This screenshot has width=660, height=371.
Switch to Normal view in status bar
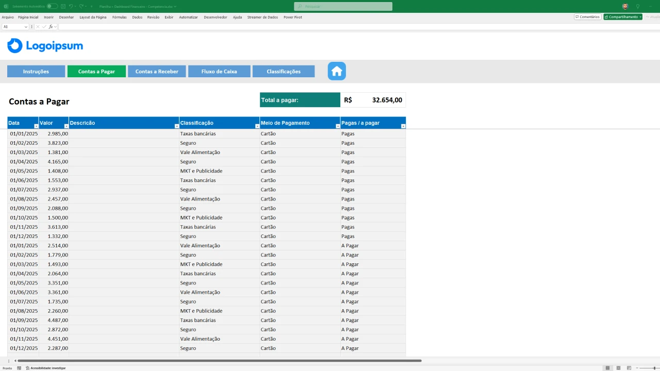coord(607,368)
